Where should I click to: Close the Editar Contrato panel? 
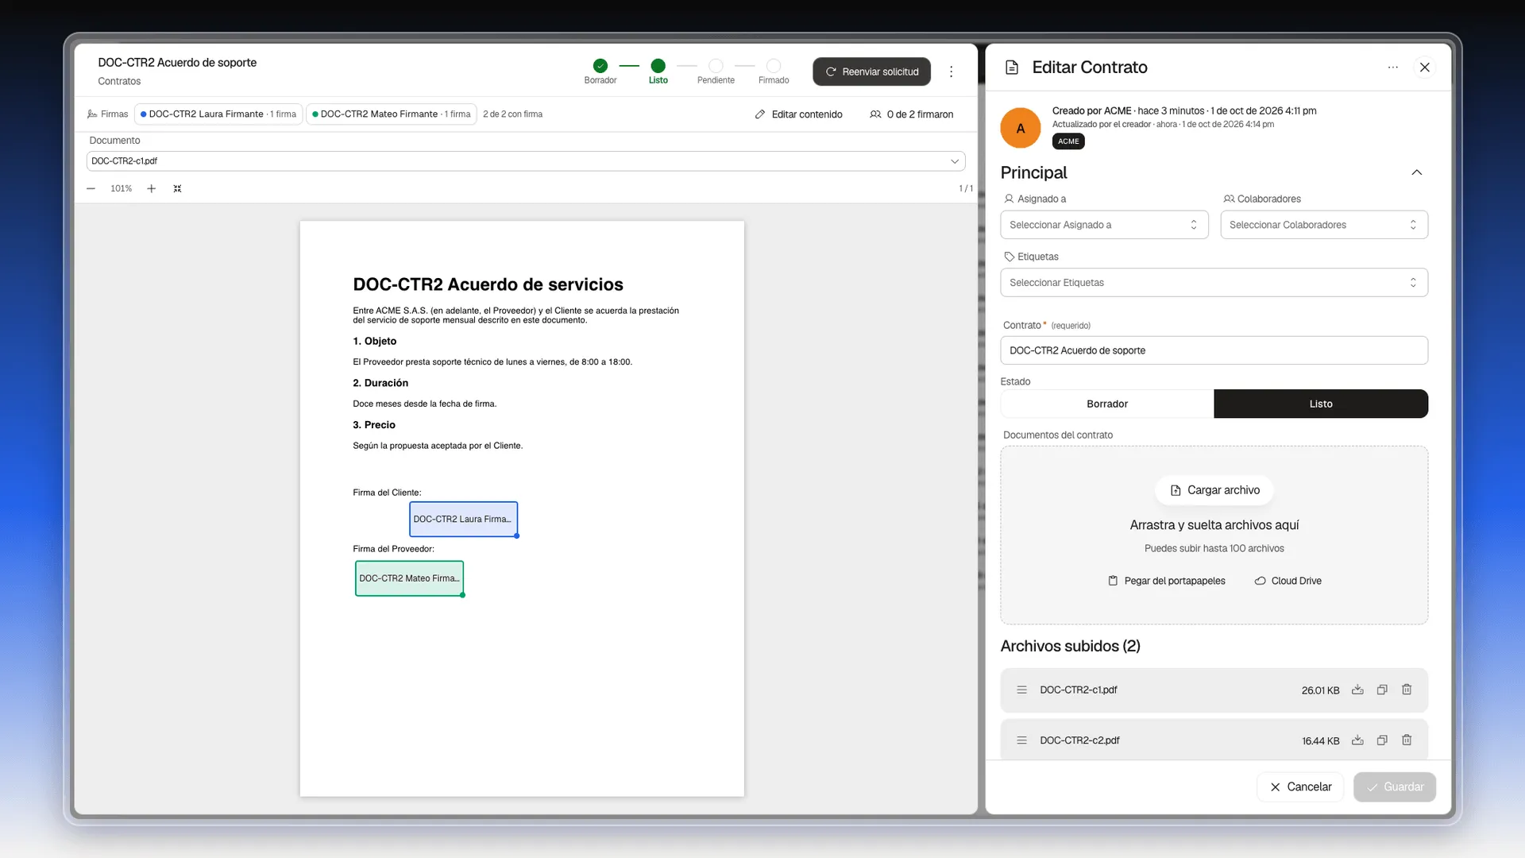point(1425,68)
